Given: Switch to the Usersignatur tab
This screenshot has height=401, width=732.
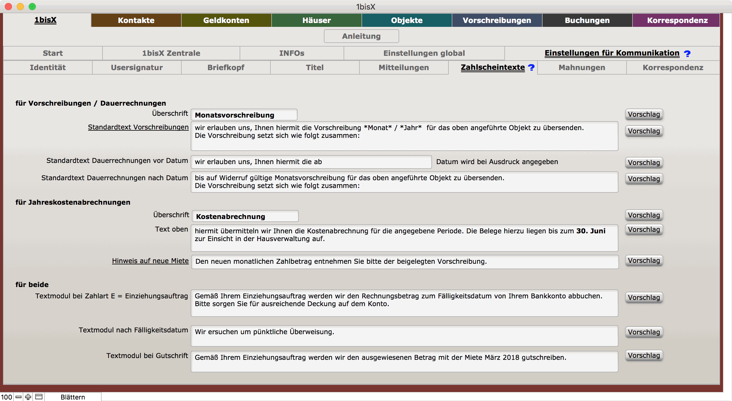Looking at the screenshot, I should (x=137, y=67).
